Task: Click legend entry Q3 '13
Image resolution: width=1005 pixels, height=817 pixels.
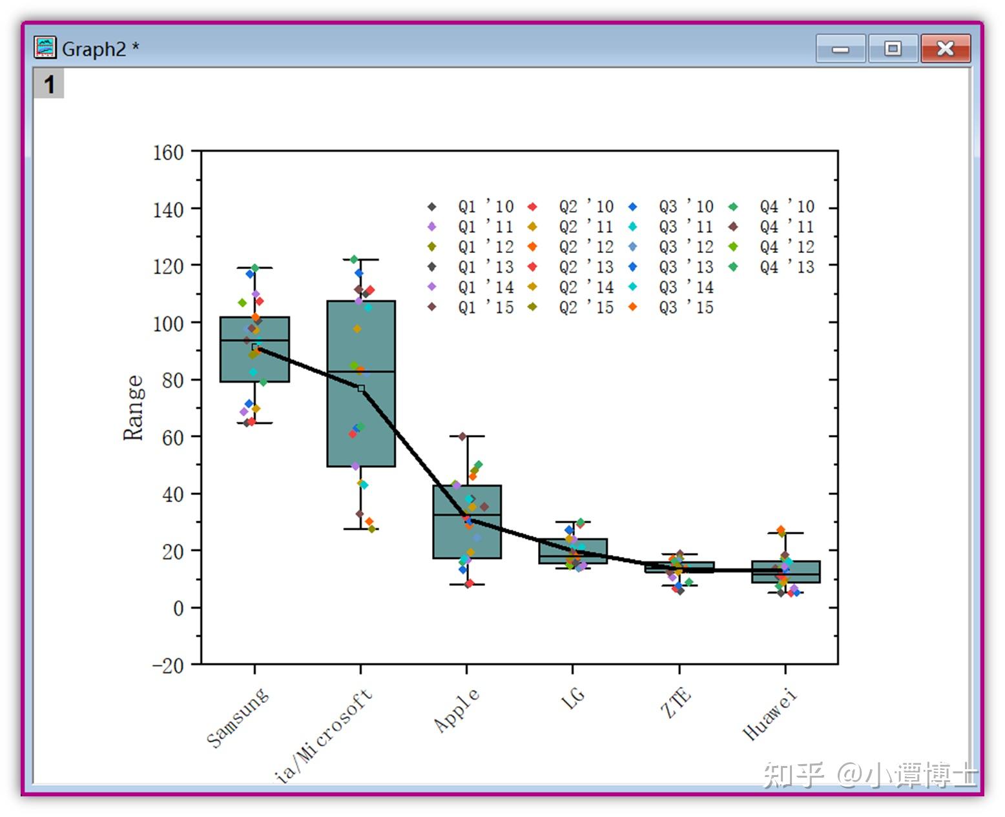Action: tap(672, 267)
